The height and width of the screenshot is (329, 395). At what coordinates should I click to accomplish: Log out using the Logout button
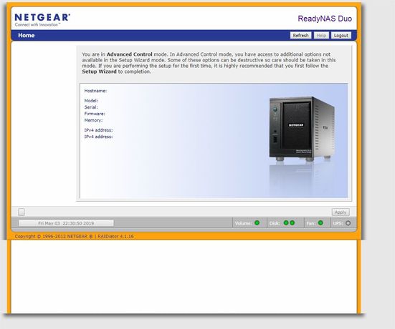coord(341,36)
